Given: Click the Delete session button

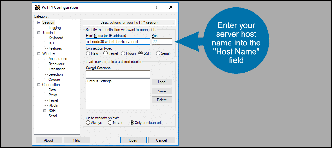Looking at the screenshot, I should pos(162,100).
